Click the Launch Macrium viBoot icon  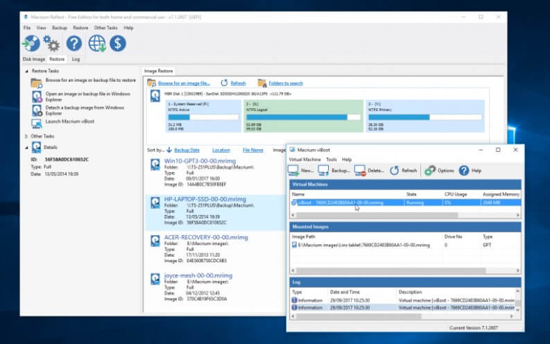click(x=37, y=123)
